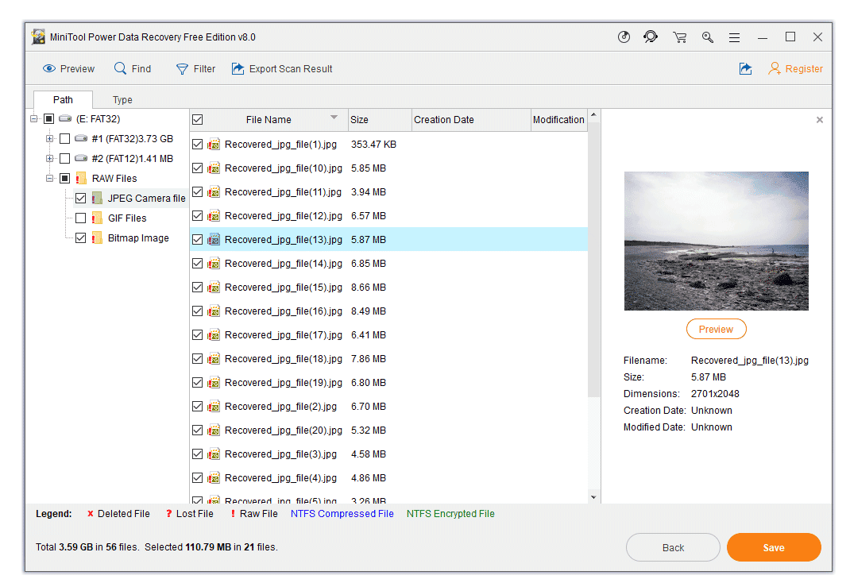
Task: Click the key registration icon
Action: [708, 37]
